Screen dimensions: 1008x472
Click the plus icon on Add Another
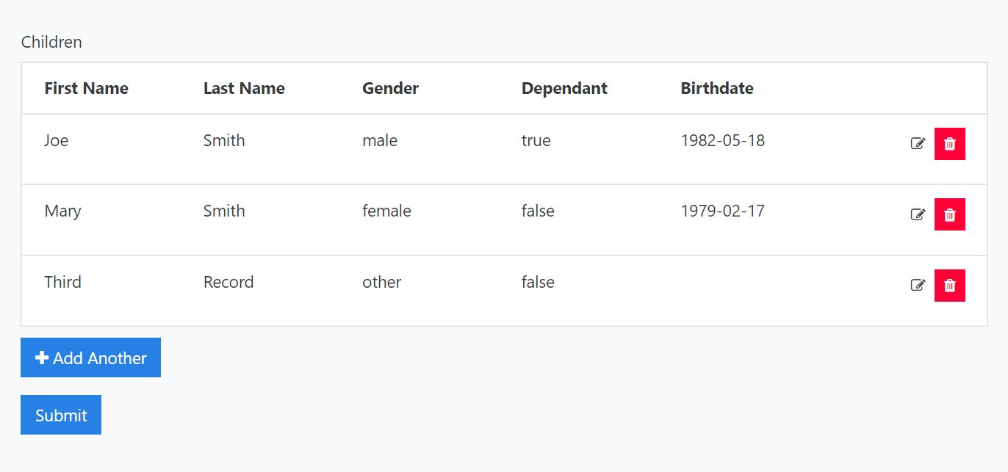pyautogui.click(x=42, y=357)
